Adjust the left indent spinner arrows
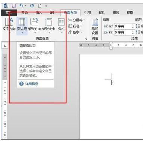Screen dimensions: 143x141 click(x=133, y=26)
